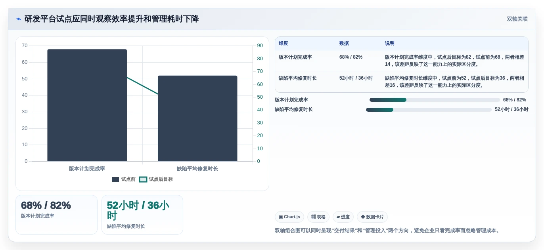Click the 52小时 / 36小时 value beside the progress bar
Image resolution: width=544 pixels, height=250 pixels.
point(511,109)
